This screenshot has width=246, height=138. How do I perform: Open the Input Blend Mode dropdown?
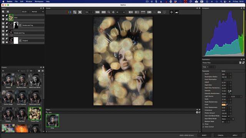click(x=228, y=119)
